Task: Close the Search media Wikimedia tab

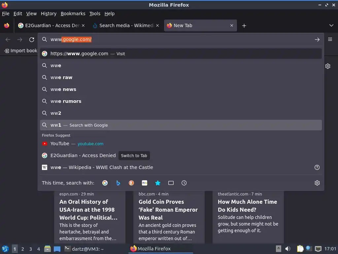Action: tap(157, 25)
